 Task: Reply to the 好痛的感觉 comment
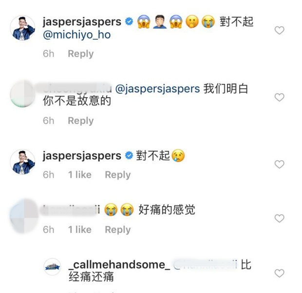click(118, 230)
